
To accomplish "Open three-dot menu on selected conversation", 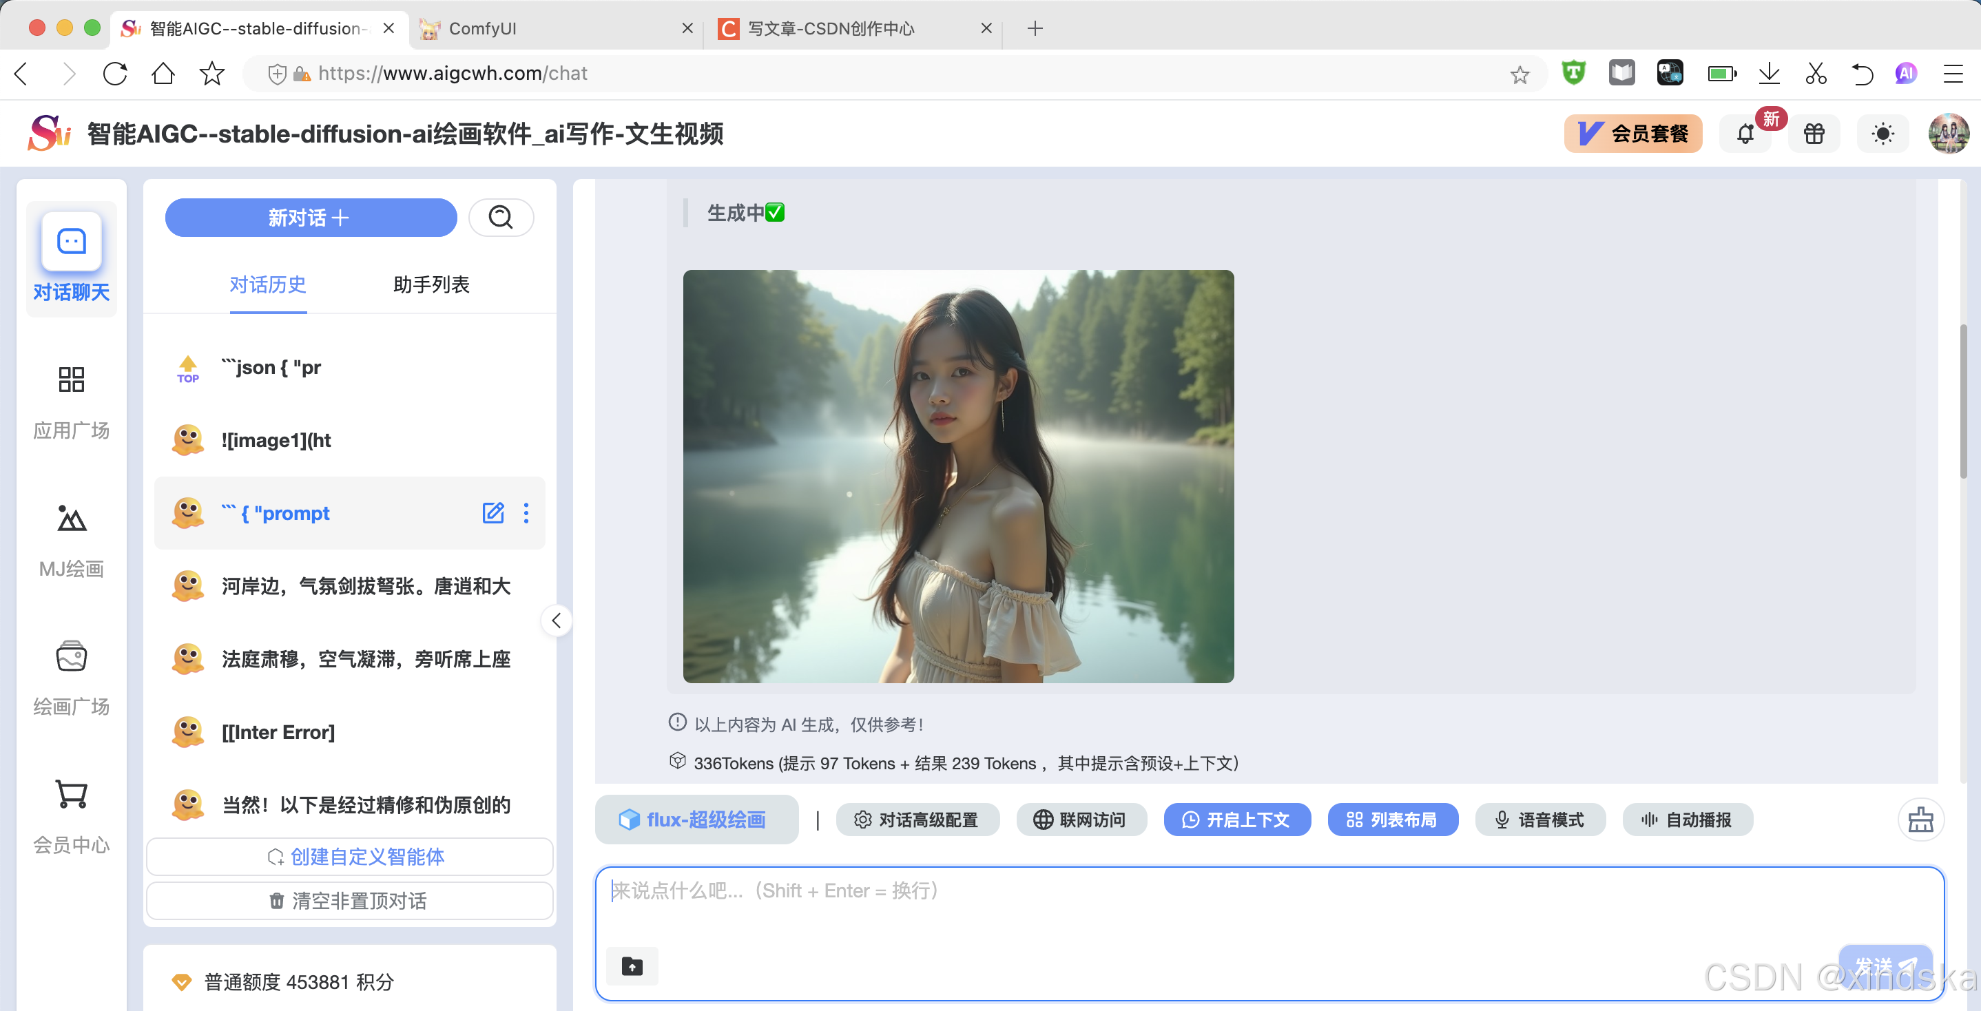I will pos(527,513).
